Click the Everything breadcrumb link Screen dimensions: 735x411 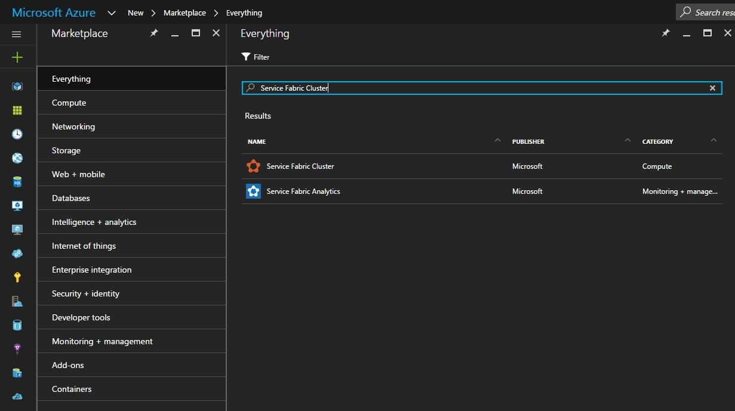click(x=244, y=13)
